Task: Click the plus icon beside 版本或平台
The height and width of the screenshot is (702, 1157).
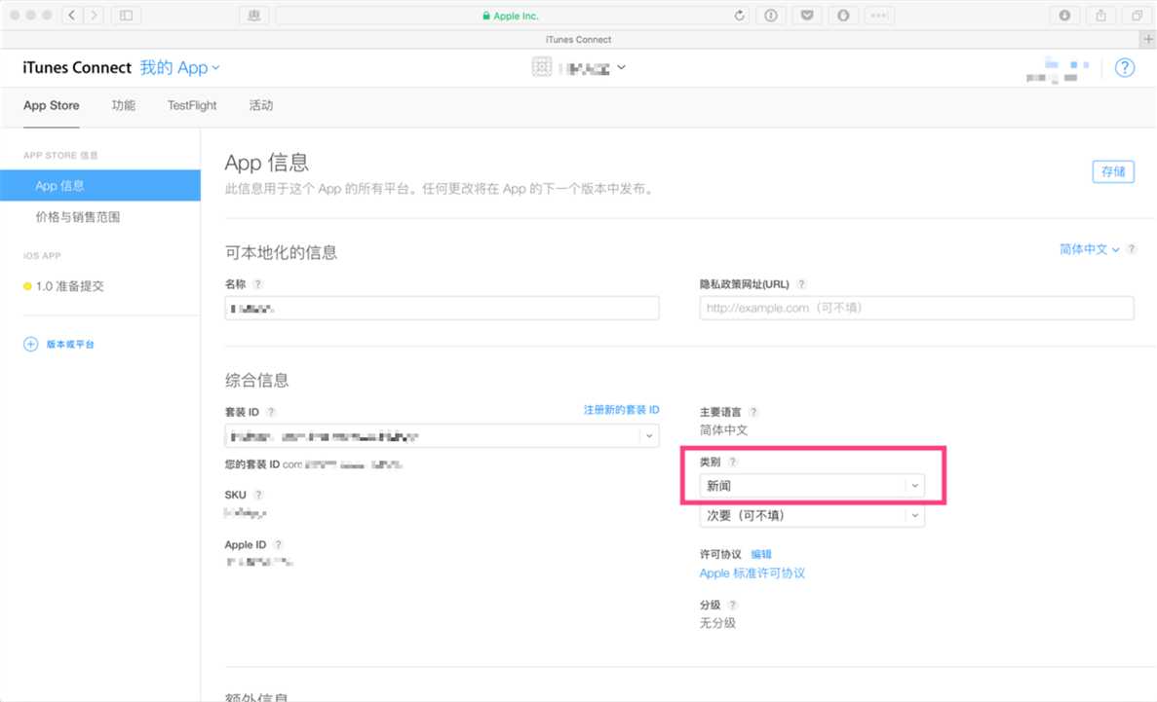Action: 30,344
